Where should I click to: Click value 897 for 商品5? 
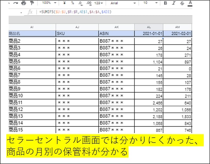pyautogui.click(x=177, y=61)
